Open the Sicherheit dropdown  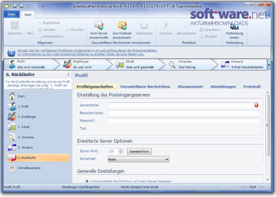point(138,159)
